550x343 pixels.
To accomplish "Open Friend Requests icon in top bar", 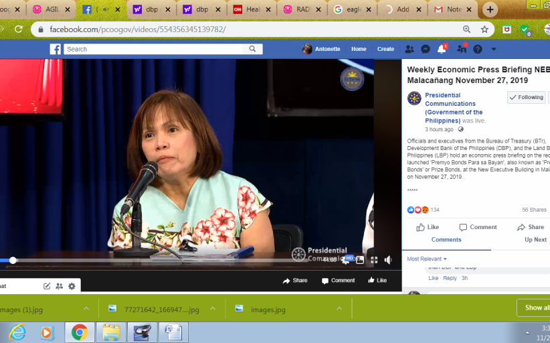I will (409, 49).
